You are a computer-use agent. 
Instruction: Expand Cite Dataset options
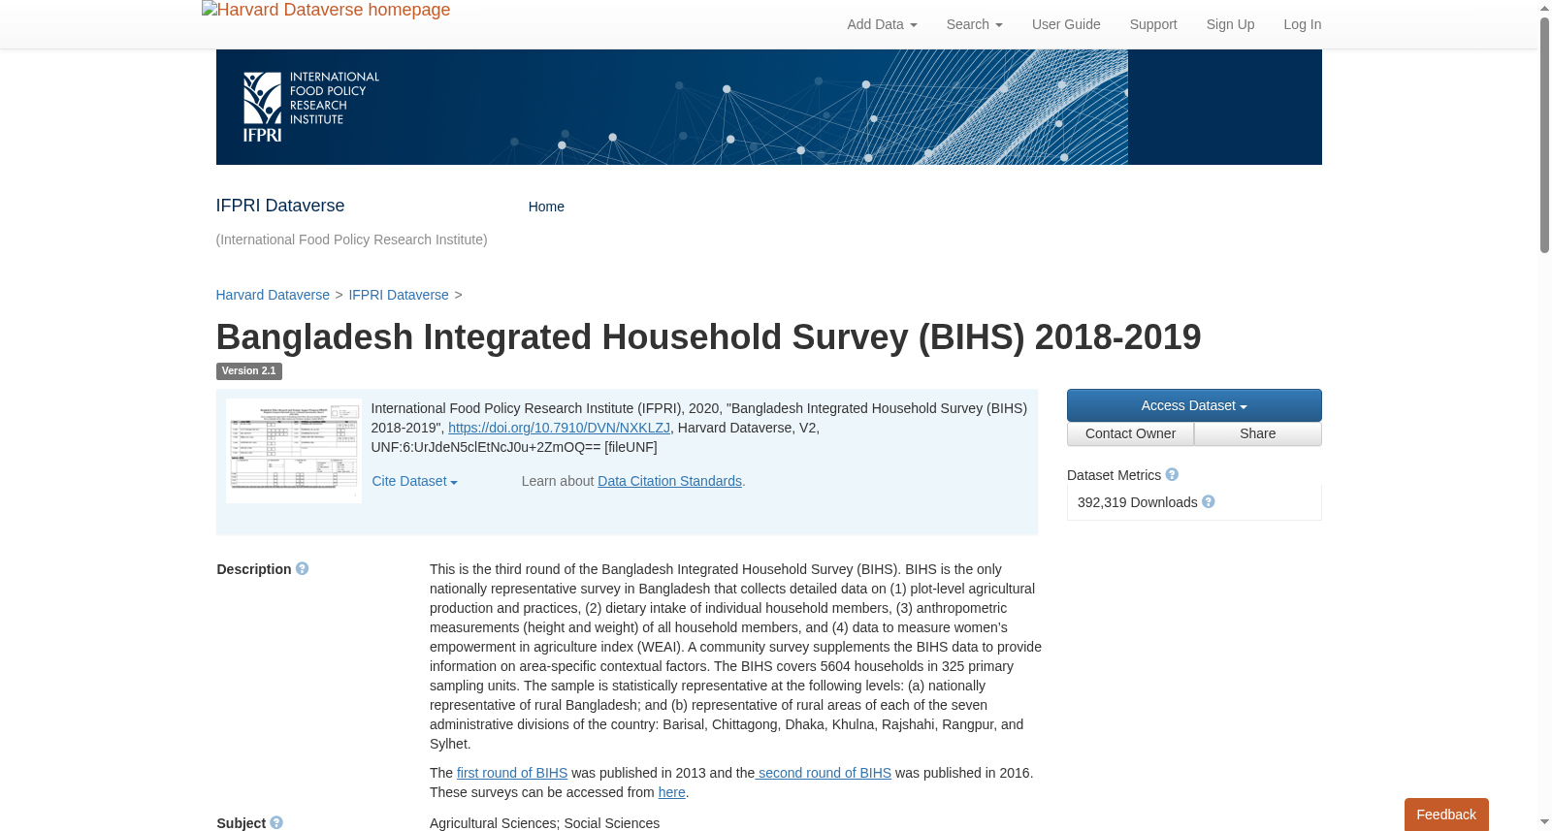click(414, 481)
